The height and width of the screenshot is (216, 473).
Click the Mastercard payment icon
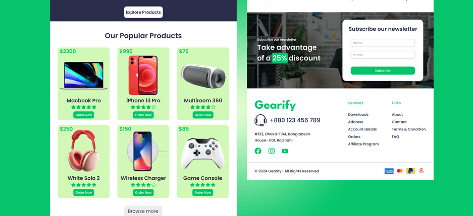pos(400,171)
